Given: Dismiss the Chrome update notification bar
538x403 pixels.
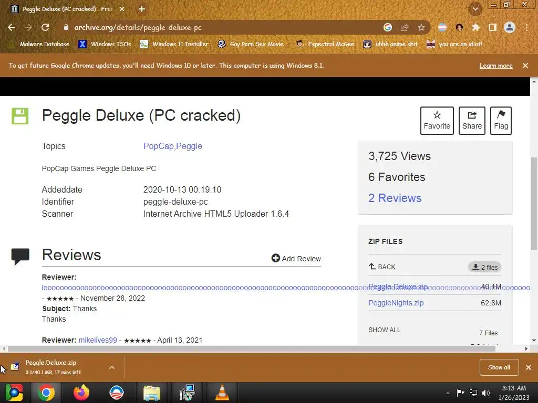Looking at the screenshot, I should [525, 66].
